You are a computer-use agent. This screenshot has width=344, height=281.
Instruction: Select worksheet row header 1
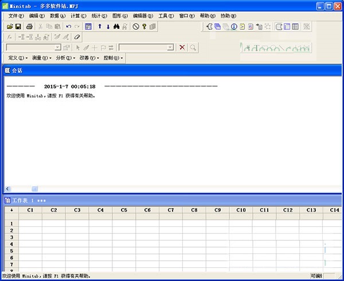pos(11,224)
